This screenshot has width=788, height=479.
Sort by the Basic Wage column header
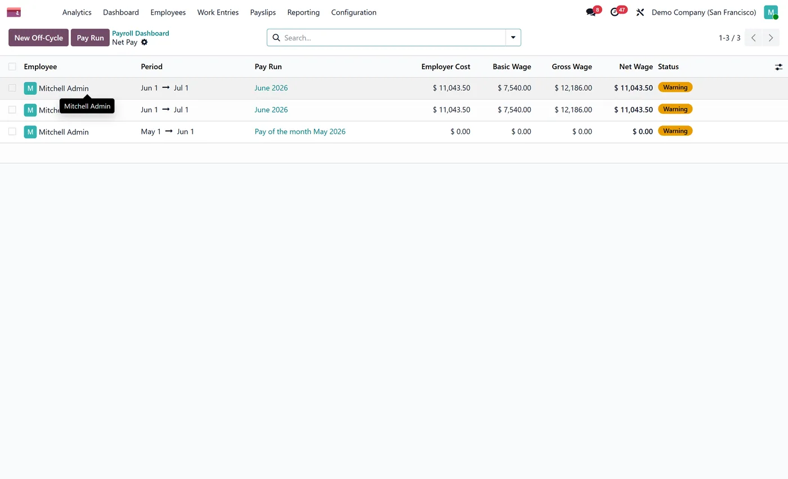click(x=512, y=66)
